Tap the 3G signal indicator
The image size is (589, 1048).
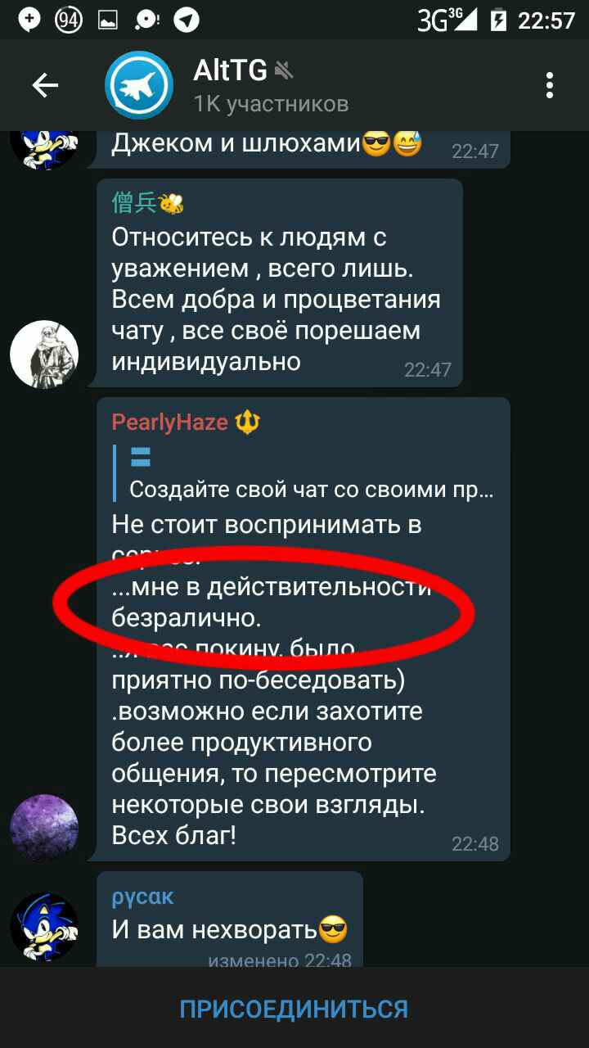tap(447, 20)
